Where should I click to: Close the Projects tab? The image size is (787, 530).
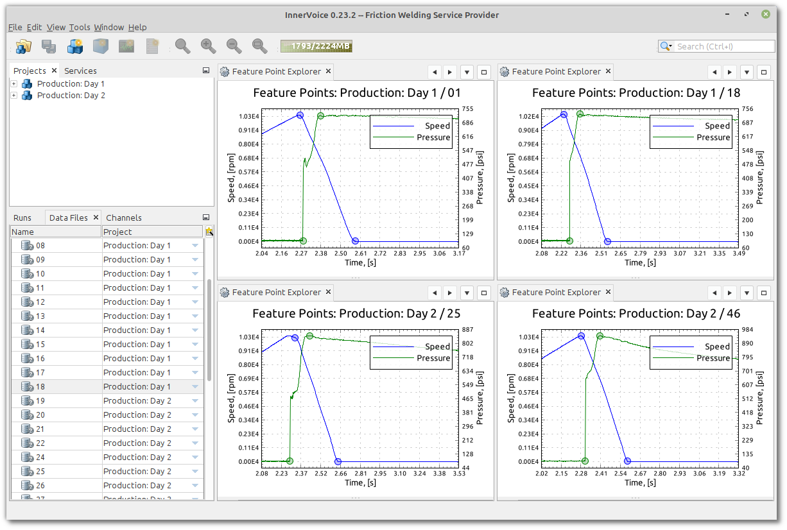pyautogui.click(x=54, y=71)
